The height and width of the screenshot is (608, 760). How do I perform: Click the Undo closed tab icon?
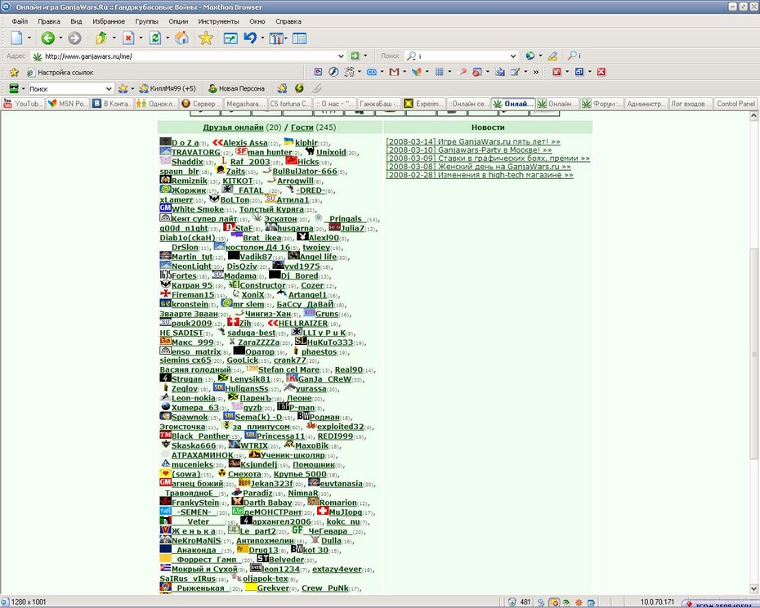point(250,38)
